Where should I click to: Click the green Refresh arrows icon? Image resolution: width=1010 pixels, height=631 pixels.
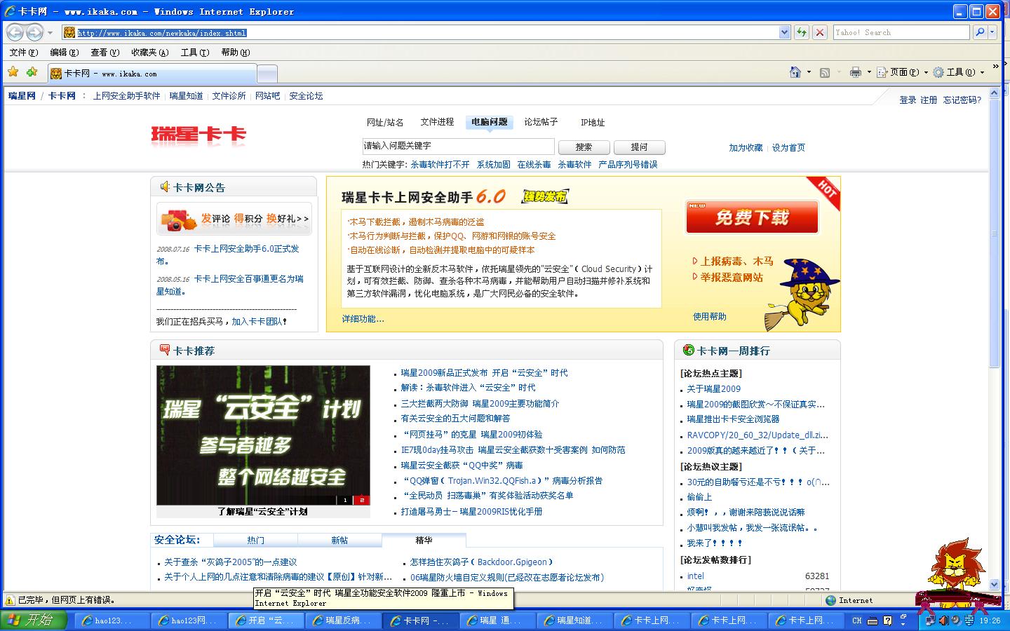[801, 32]
